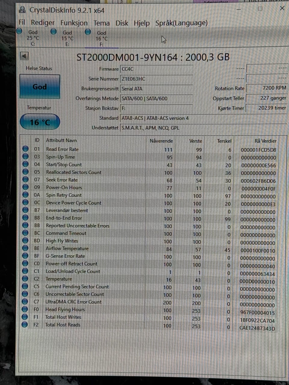Click status icon for High Fly Writes
289x385 pixels.
point(25,241)
